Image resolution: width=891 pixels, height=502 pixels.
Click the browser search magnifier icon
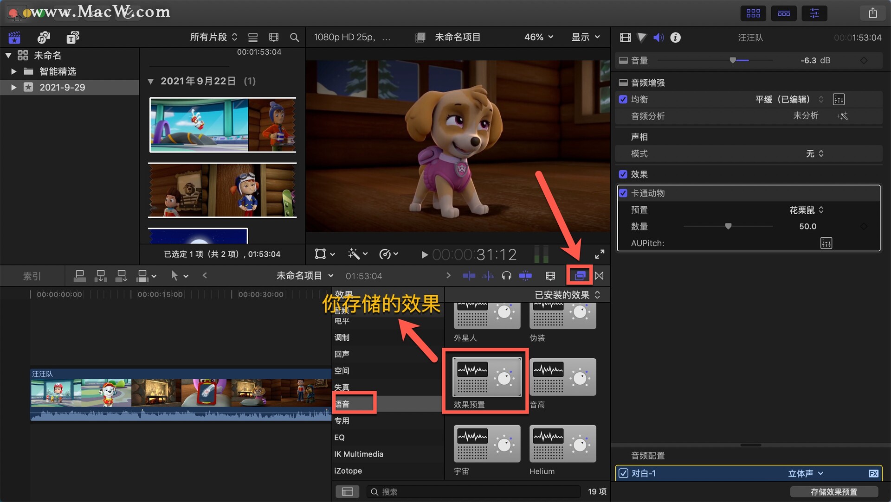click(x=294, y=38)
